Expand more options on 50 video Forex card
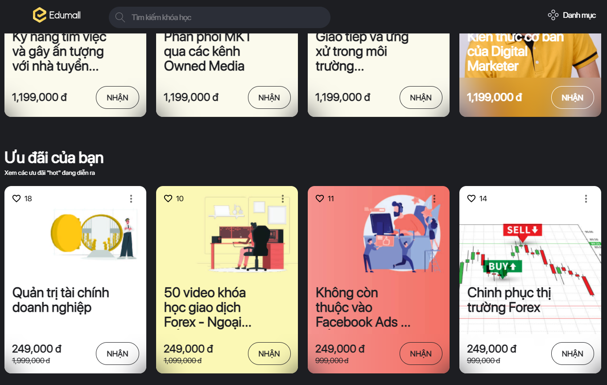607x385 pixels. 283,199
